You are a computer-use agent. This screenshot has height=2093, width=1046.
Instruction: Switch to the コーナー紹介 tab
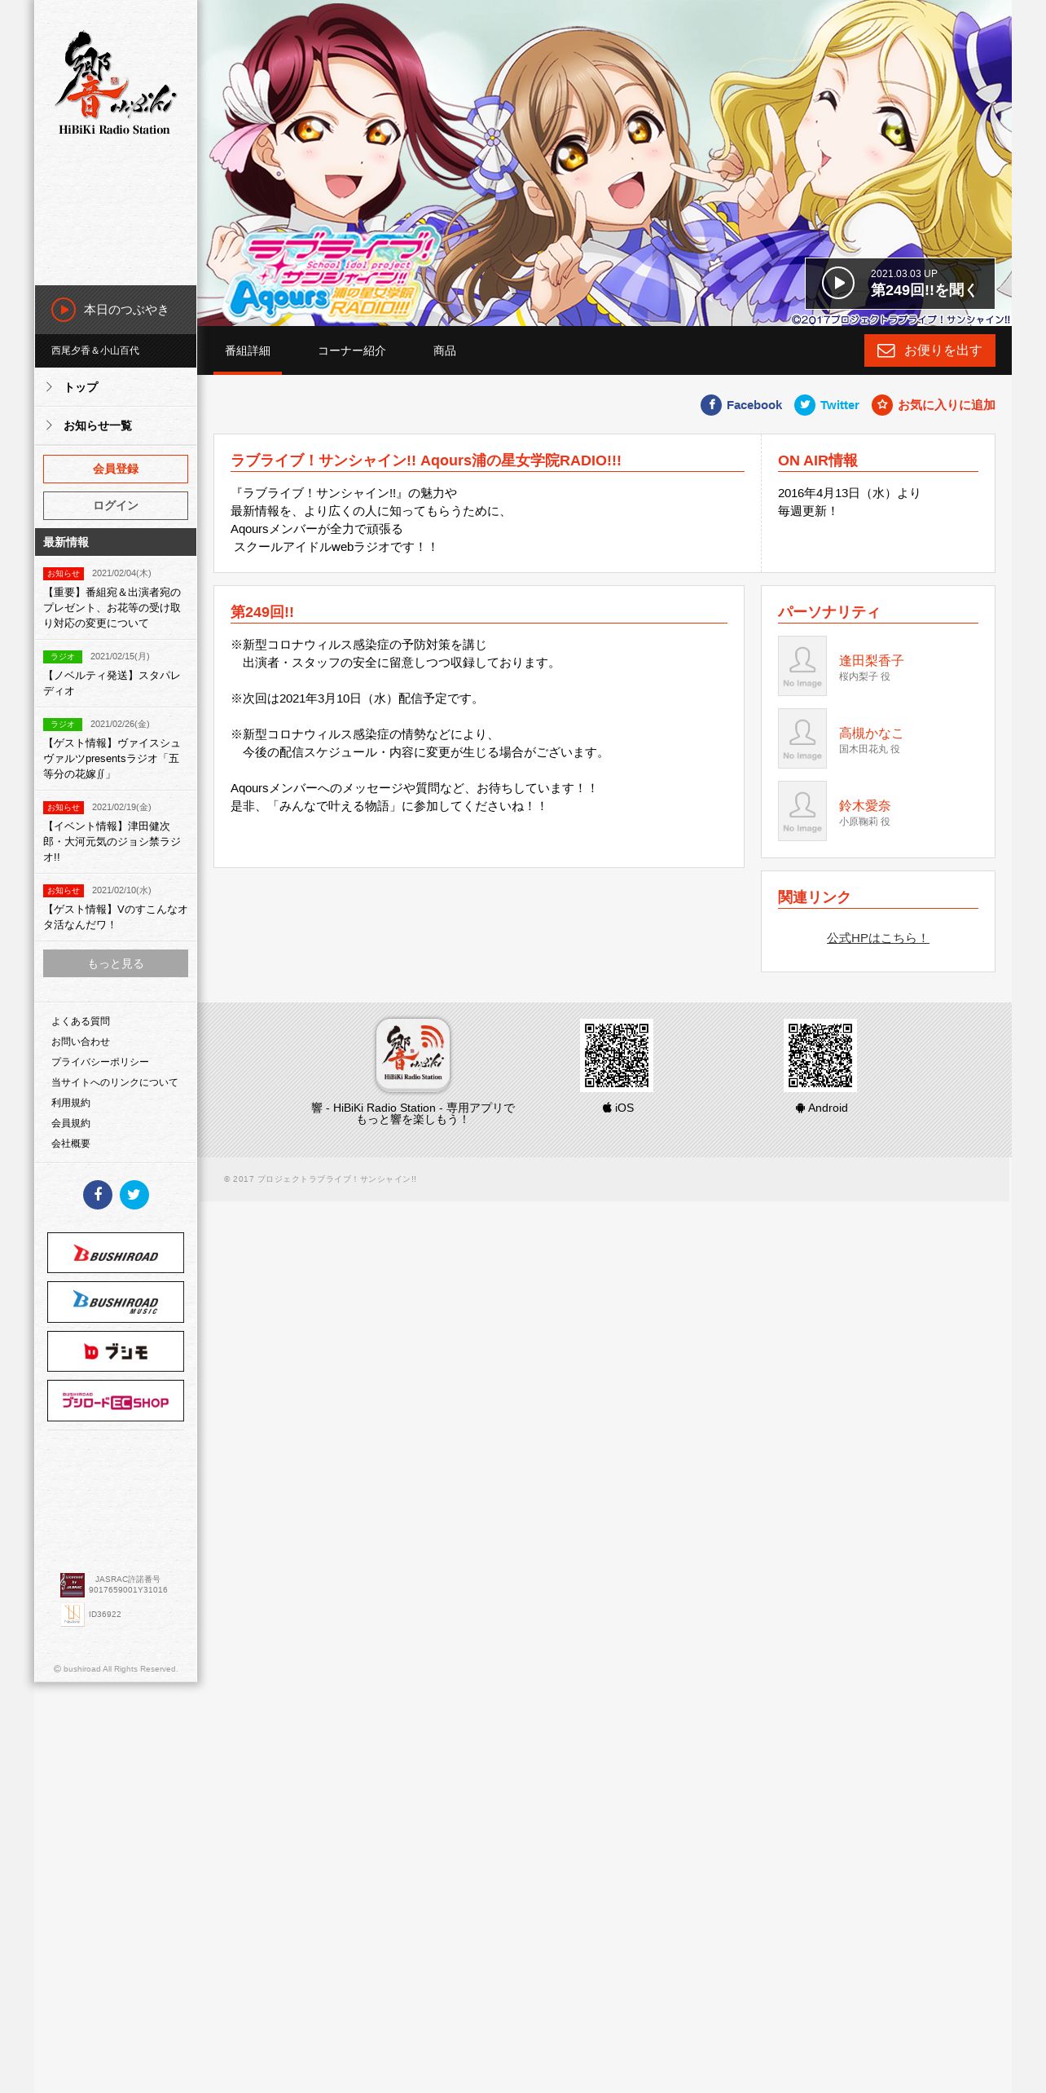click(x=352, y=350)
